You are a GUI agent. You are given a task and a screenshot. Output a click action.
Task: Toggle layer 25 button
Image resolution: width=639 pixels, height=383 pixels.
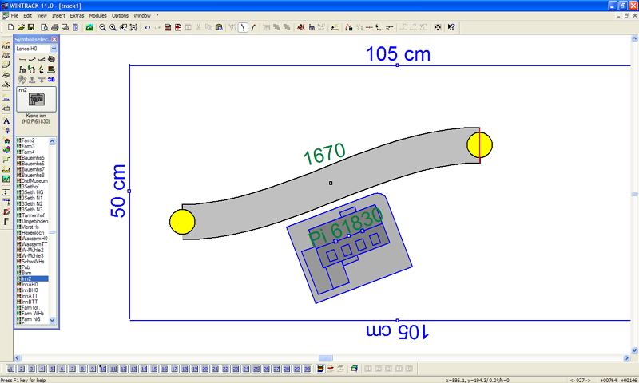tap(256, 369)
